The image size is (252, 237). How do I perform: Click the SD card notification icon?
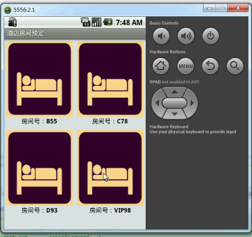[13, 22]
